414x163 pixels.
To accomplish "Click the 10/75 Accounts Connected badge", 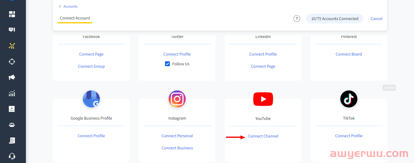I will click(335, 19).
